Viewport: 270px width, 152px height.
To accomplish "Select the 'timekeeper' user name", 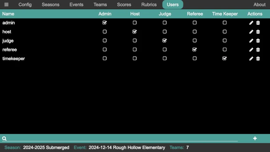I will (x=13, y=59).
